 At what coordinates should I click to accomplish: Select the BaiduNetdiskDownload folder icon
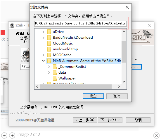point(49,38)
